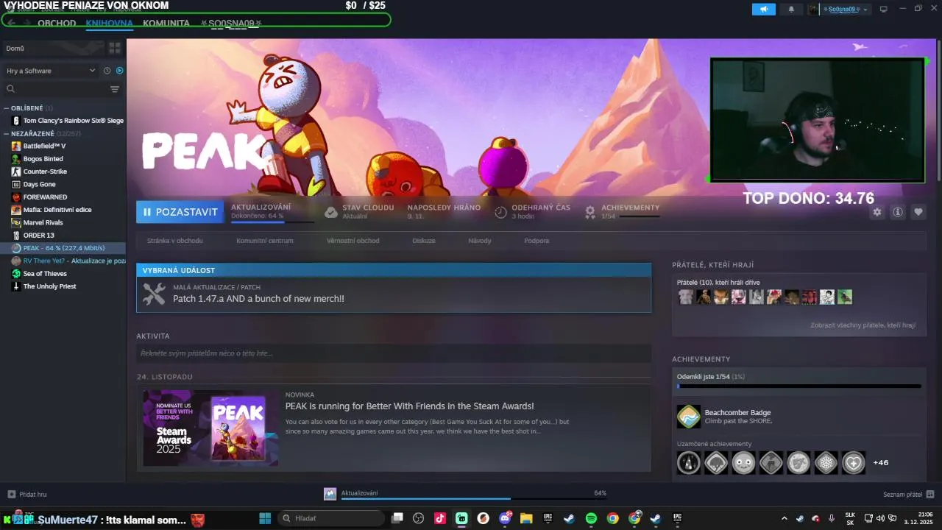Screen dimensions: 942x530
Task: Select Marvel Rivals in library
Action: pos(43,222)
